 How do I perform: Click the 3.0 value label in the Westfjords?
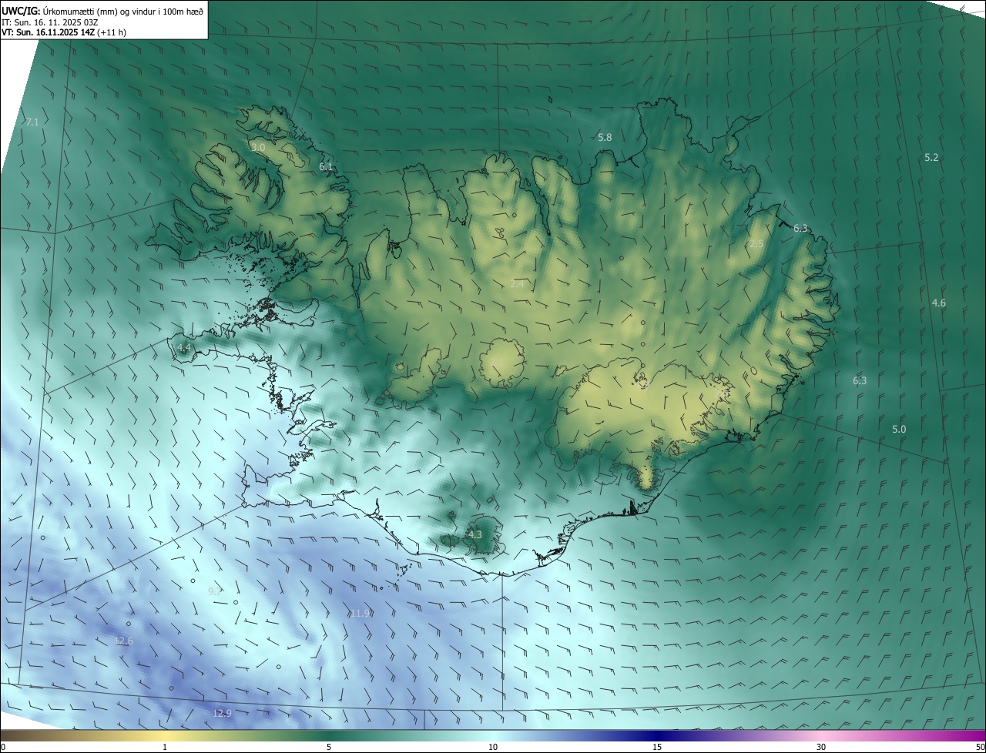(x=258, y=147)
